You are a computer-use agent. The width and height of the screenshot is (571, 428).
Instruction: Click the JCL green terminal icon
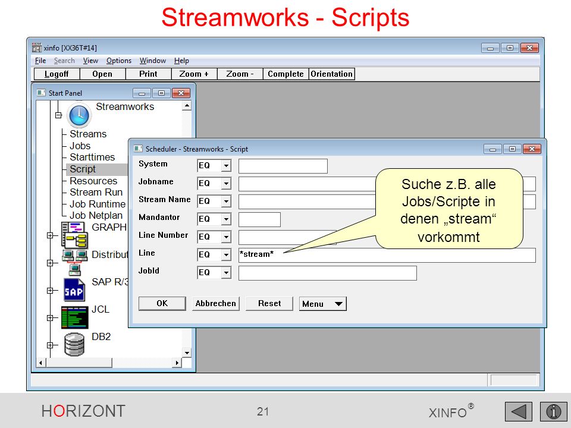pyautogui.click(x=75, y=317)
